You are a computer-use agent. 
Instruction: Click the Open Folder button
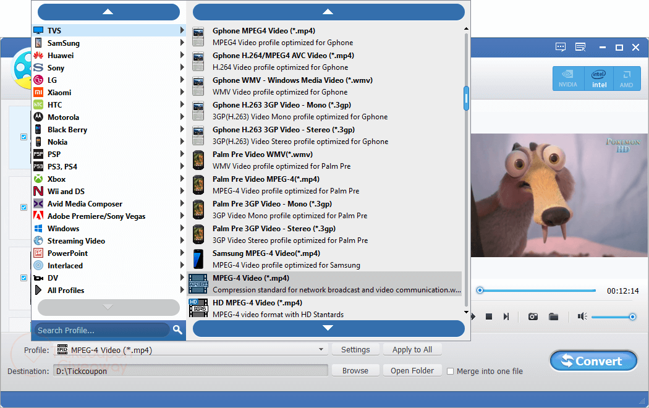[412, 371]
